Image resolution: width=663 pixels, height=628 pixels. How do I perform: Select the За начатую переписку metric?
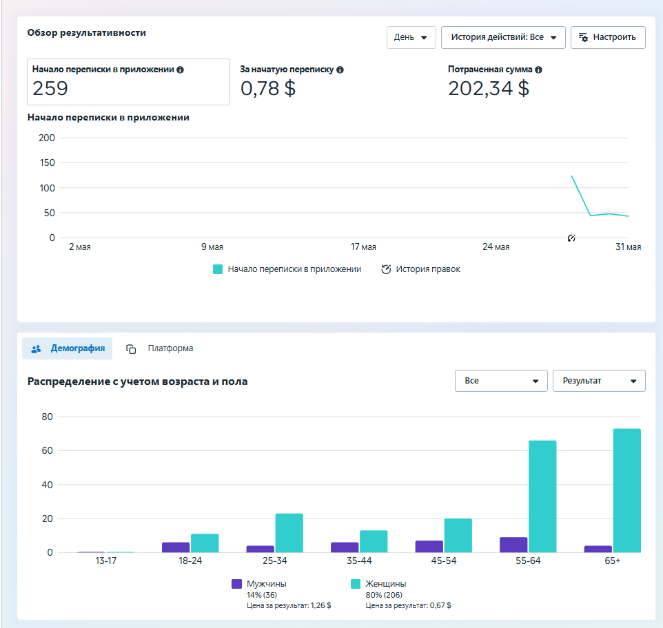[292, 82]
